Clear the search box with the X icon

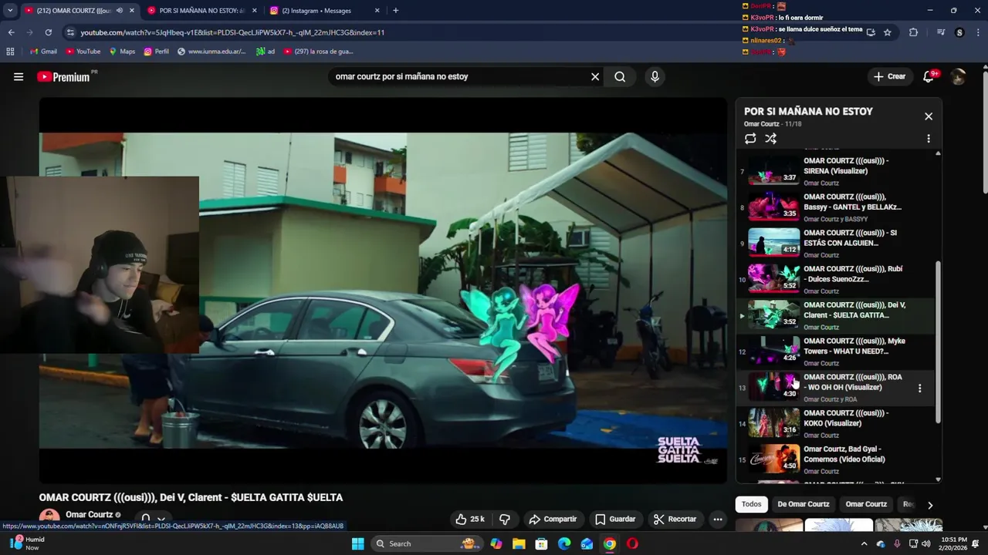(595, 76)
